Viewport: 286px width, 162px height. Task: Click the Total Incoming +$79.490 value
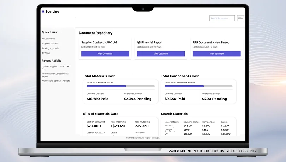[x=118, y=126]
